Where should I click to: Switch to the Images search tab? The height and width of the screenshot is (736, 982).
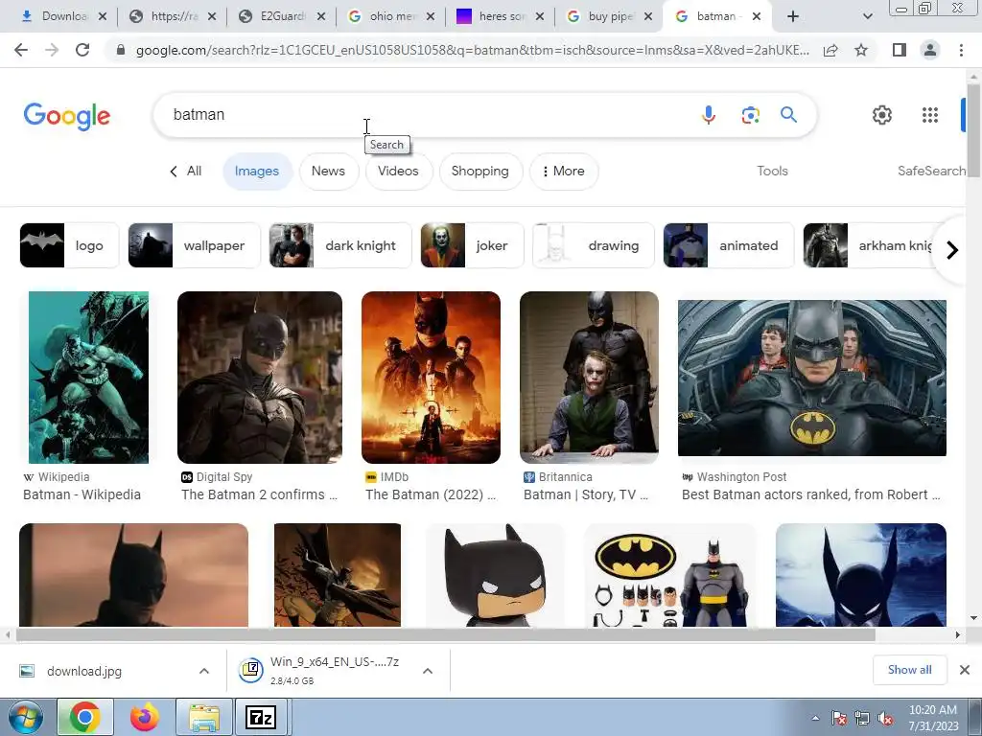point(257,172)
